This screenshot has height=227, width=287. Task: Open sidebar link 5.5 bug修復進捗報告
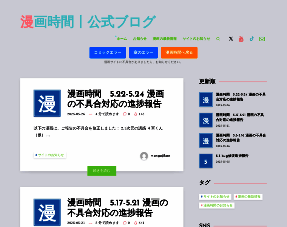pyautogui.click(x=232, y=156)
